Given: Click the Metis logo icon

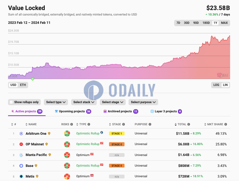Looking at the screenshot, I should coord(21,176).
